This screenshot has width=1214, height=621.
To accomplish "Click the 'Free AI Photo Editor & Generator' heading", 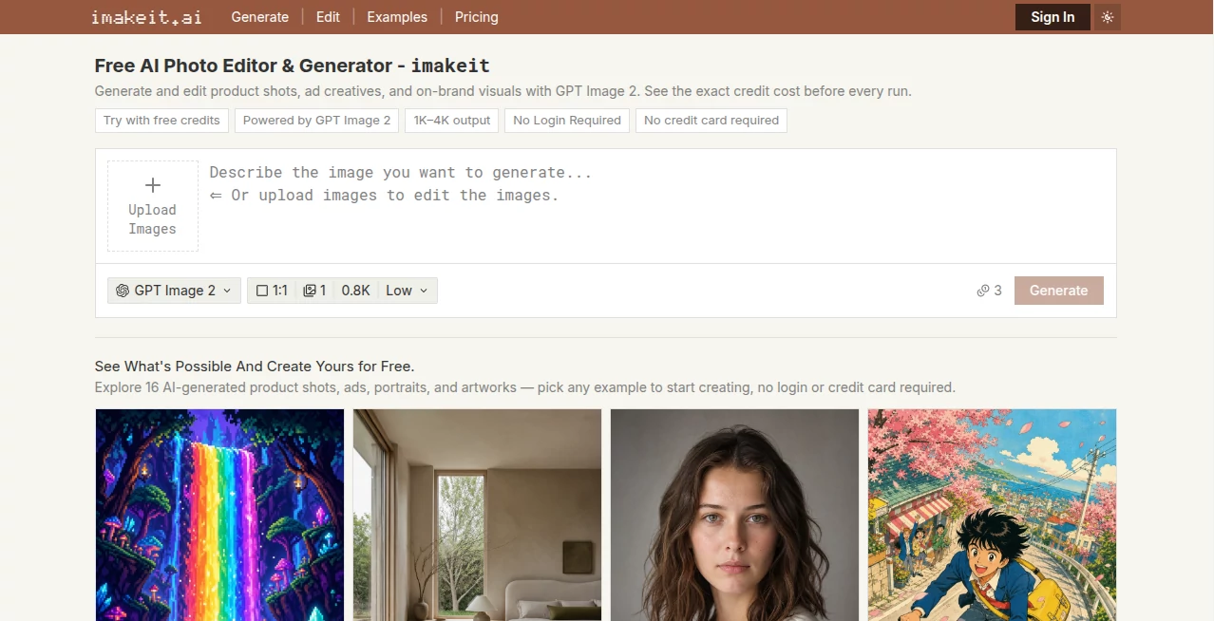I will (x=292, y=66).
